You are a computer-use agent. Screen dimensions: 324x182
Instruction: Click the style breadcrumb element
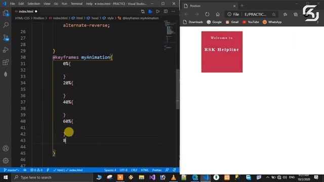coord(108,18)
